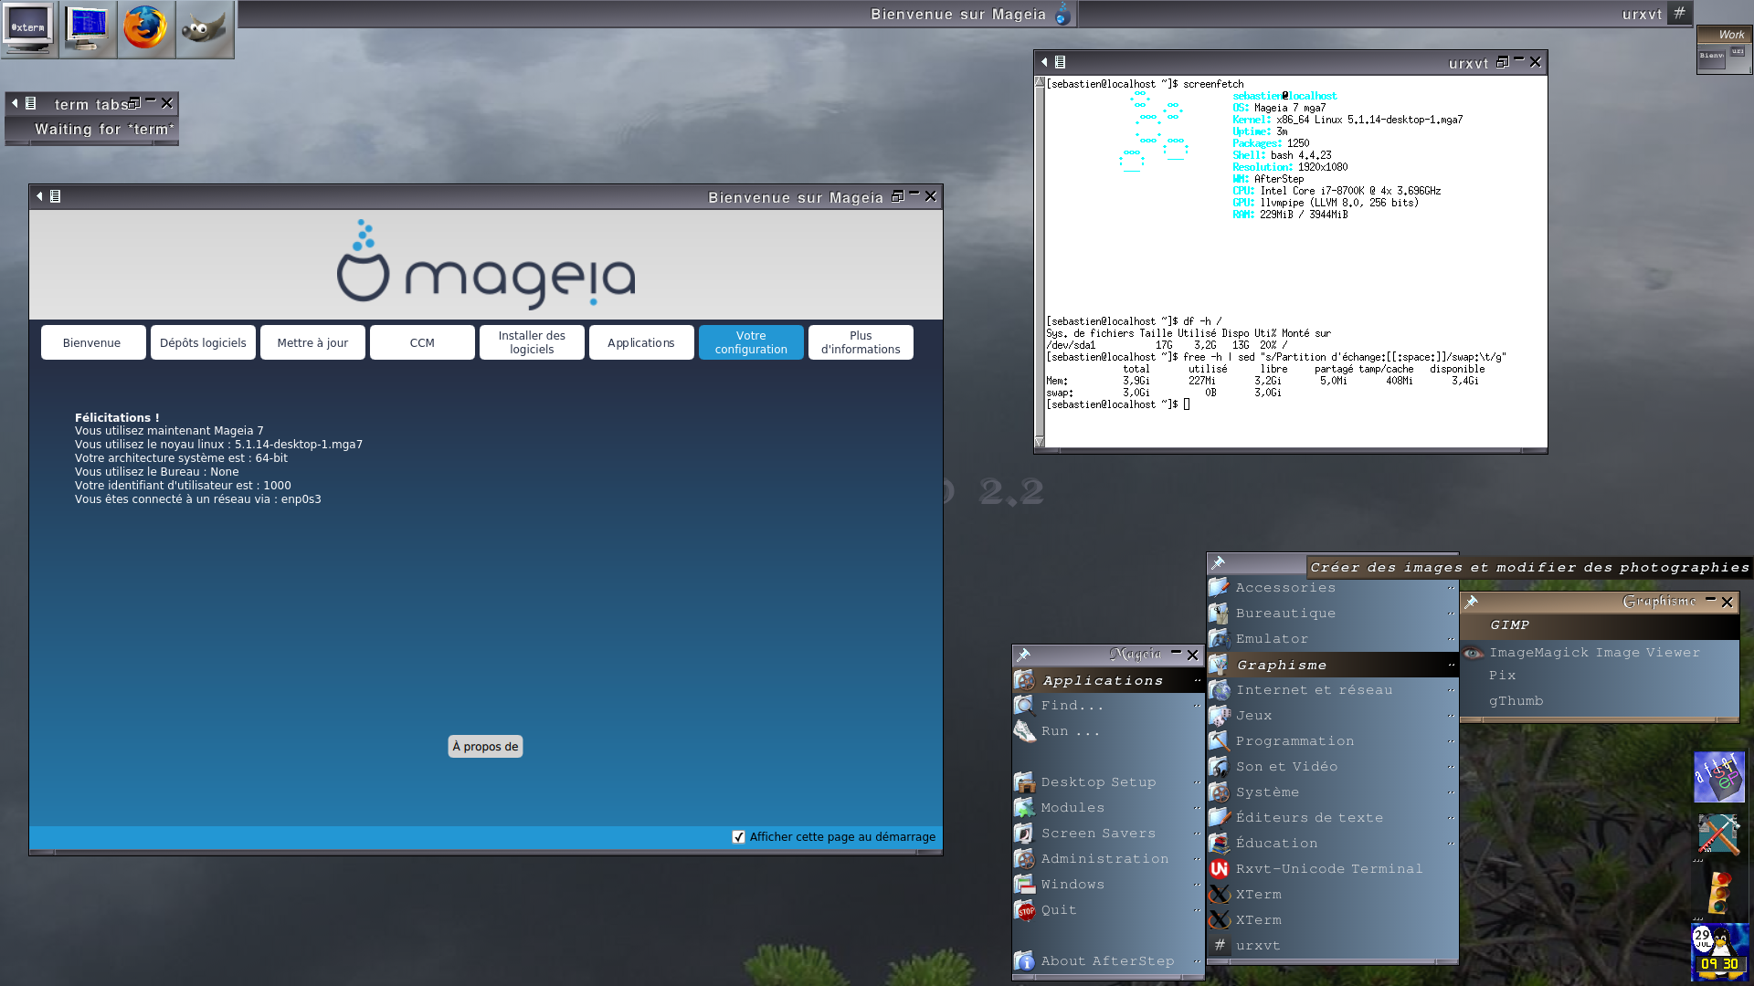The height and width of the screenshot is (986, 1754).
Task: Click the Work pager desk thumbnail
Action: tap(1725, 58)
